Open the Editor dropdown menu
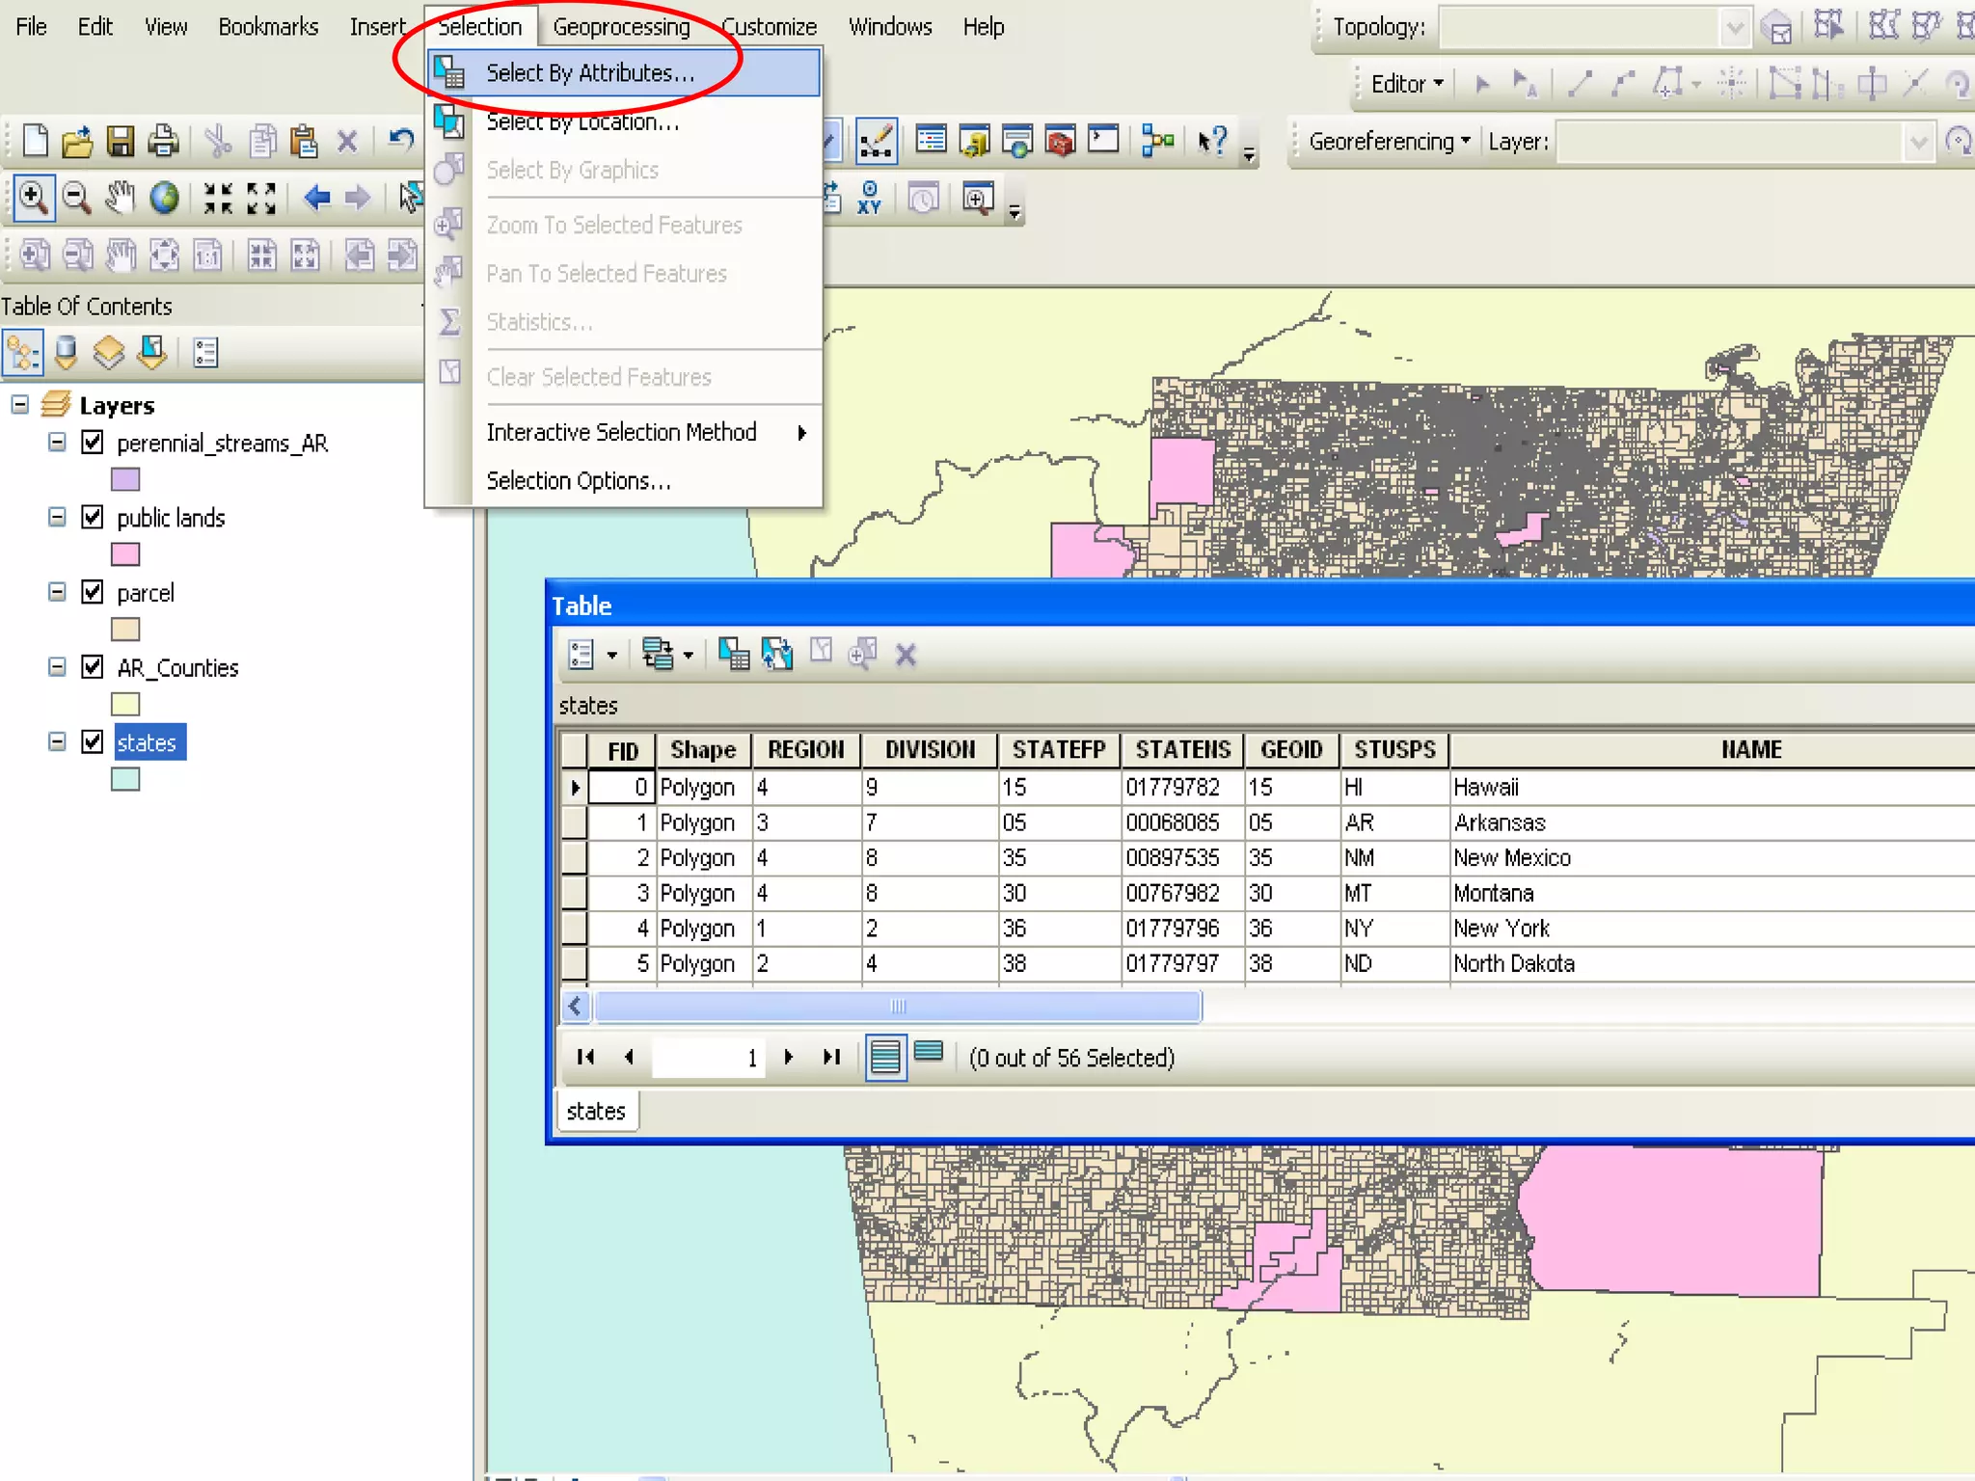1975x1481 pixels. point(1406,85)
